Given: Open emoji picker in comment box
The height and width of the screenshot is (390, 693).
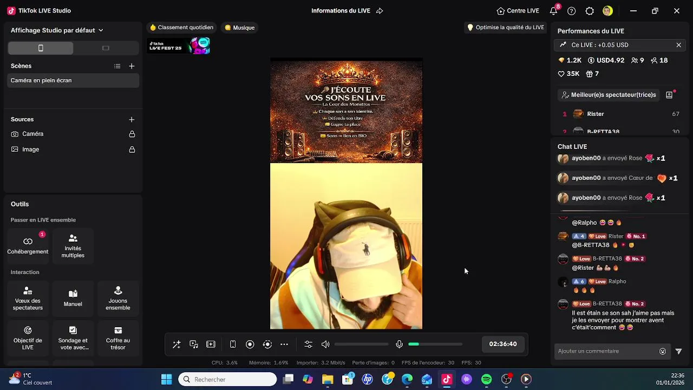Looking at the screenshot, I should pos(663,352).
